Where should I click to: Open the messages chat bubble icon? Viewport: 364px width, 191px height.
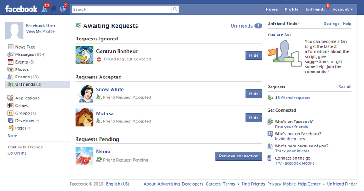tap(54, 9)
